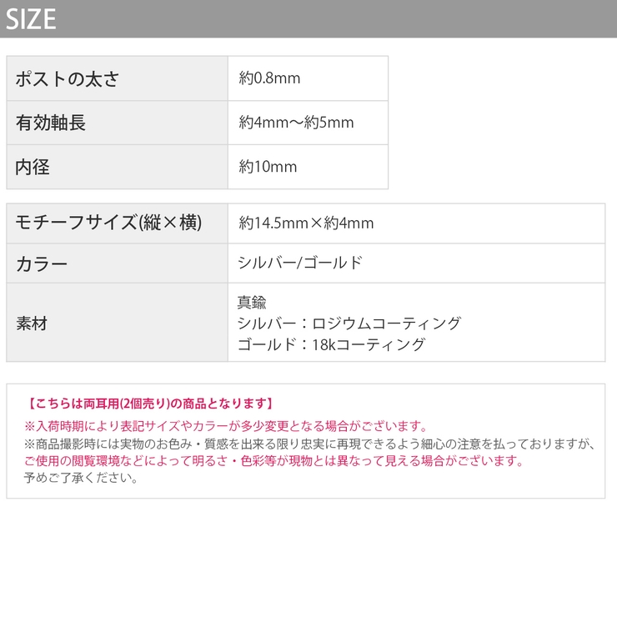Click the 約4mm〜約5mm value
This screenshot has width=617, height=617.
point(296,123)
